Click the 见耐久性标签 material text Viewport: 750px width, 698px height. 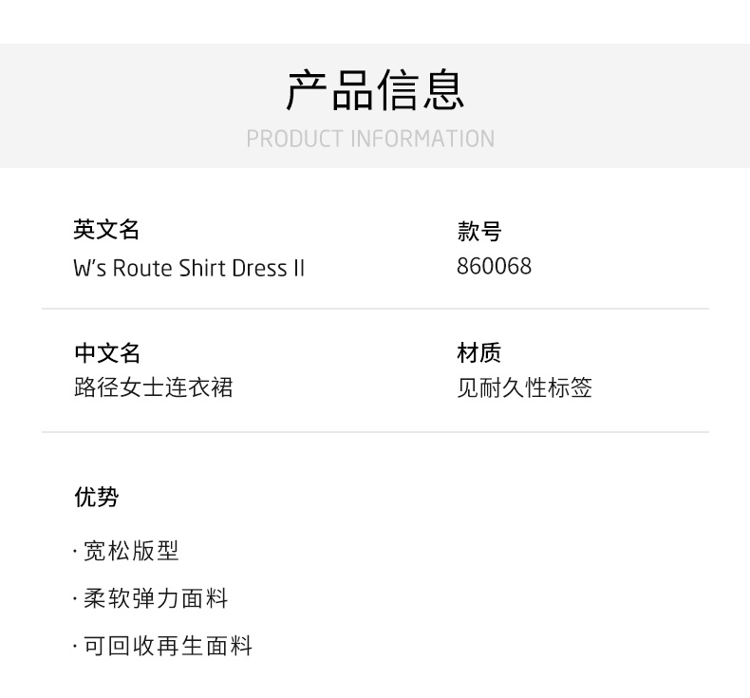pyautogui.click(x=524, y=387)
